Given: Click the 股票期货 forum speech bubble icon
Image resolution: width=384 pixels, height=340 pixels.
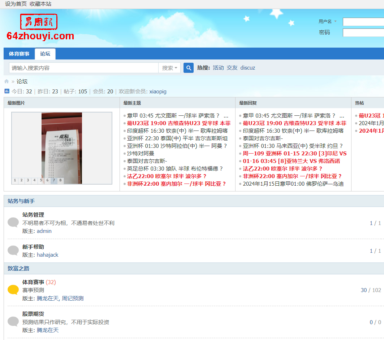Looking at the screenshot, I should (13, 321).
